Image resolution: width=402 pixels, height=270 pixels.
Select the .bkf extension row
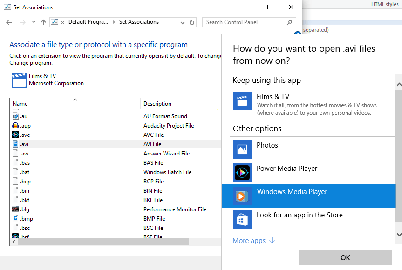(x=116, y=200)
